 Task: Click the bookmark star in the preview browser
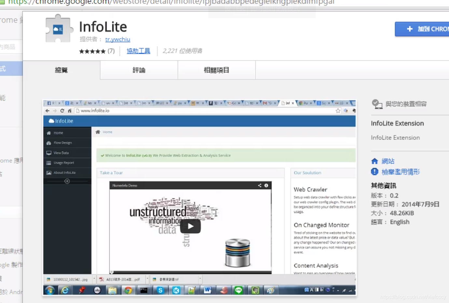click(x=338, y=111)
